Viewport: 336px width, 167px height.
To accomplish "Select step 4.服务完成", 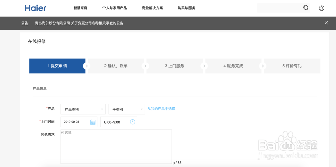I will tap(234, 66).
